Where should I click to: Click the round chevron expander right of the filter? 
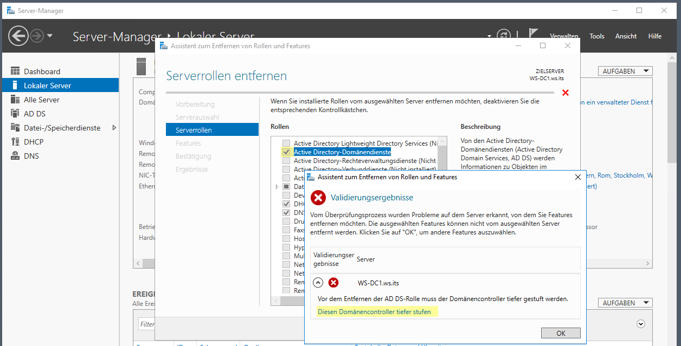click(641, 324)
